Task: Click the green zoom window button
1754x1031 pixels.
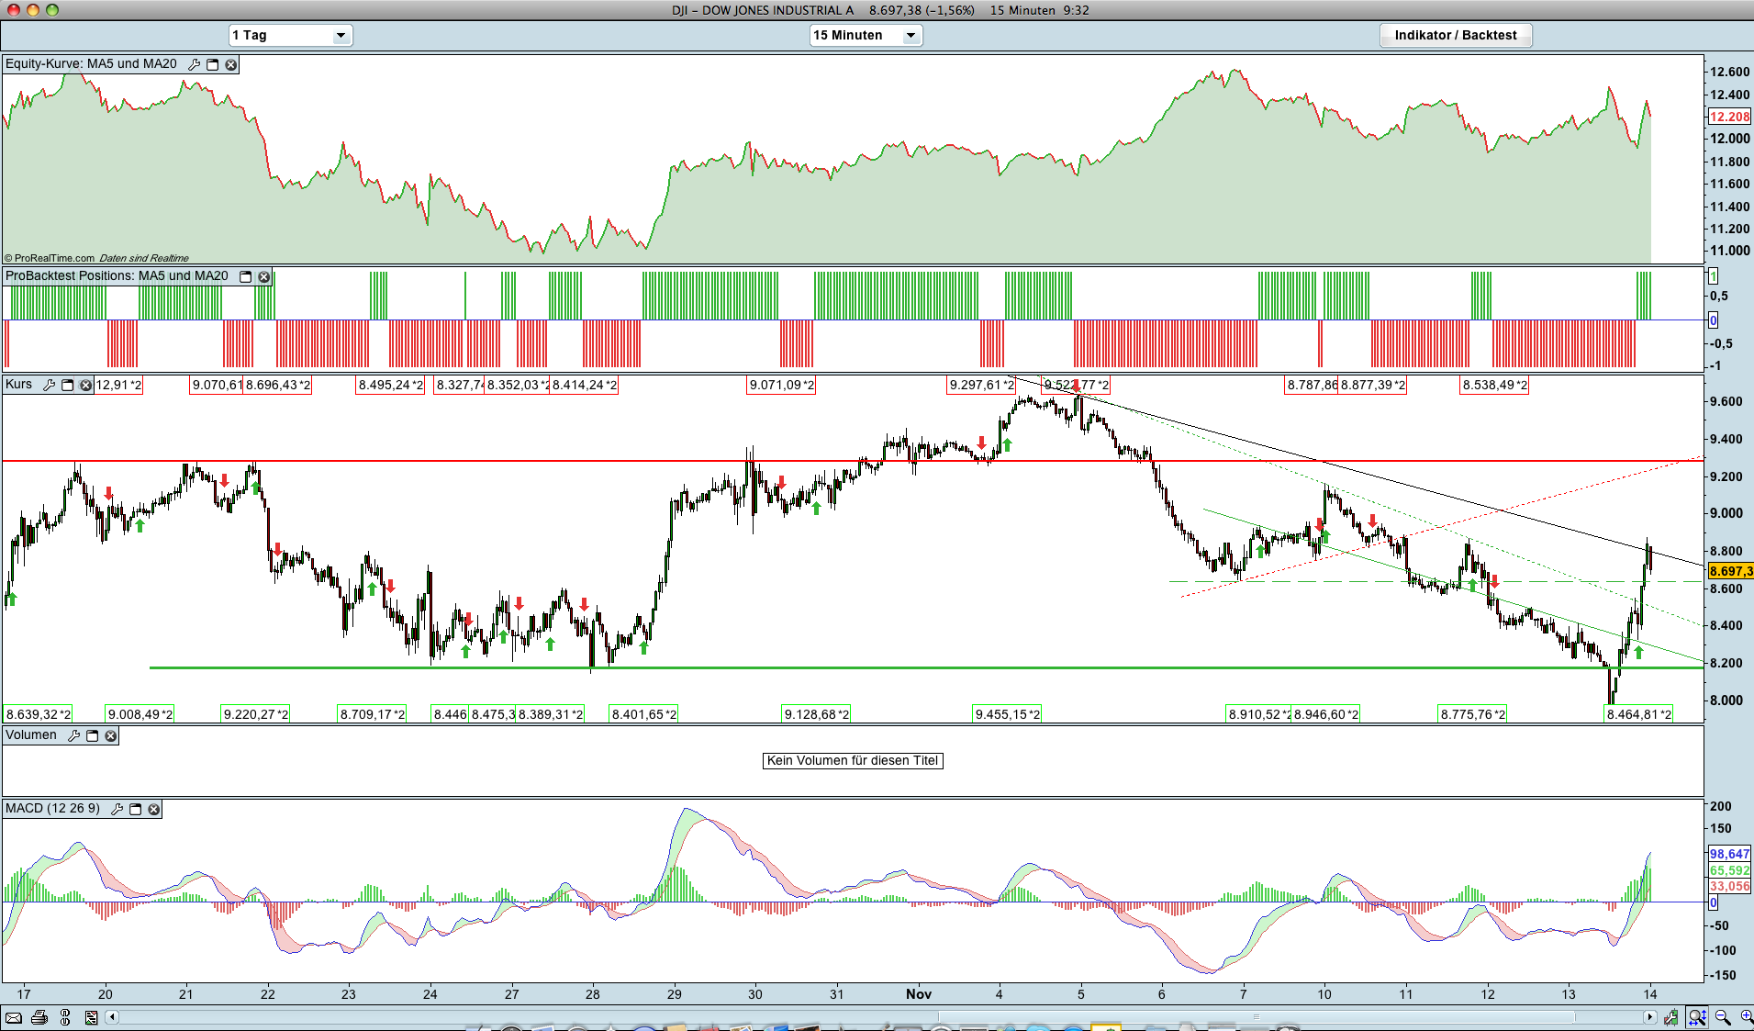Action: [52, 10]
